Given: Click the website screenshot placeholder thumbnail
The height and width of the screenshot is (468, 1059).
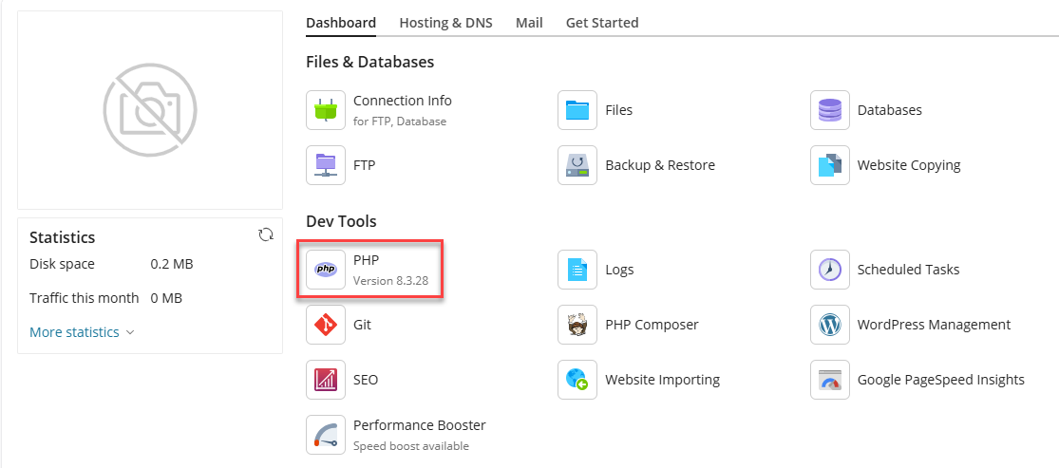Looking at the screenshot, I should pyautogui.click(x=150, y=109).
